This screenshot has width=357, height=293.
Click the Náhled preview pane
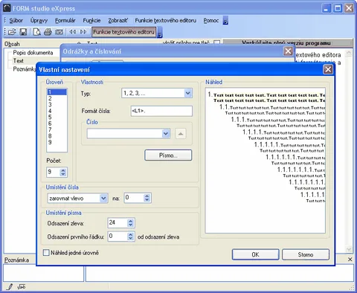265,161
